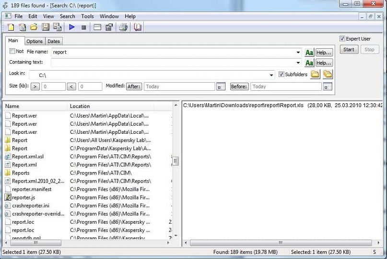Open the View menu

click(x=48, y=16)
